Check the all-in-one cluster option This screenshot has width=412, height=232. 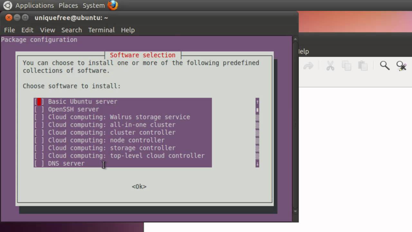[x=39, y=125]
